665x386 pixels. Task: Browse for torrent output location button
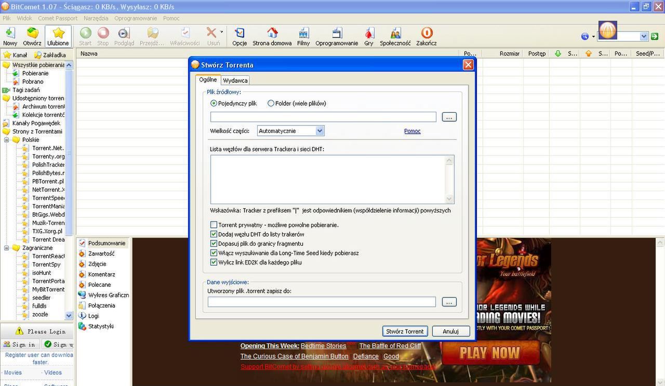(x=449, y=302)
